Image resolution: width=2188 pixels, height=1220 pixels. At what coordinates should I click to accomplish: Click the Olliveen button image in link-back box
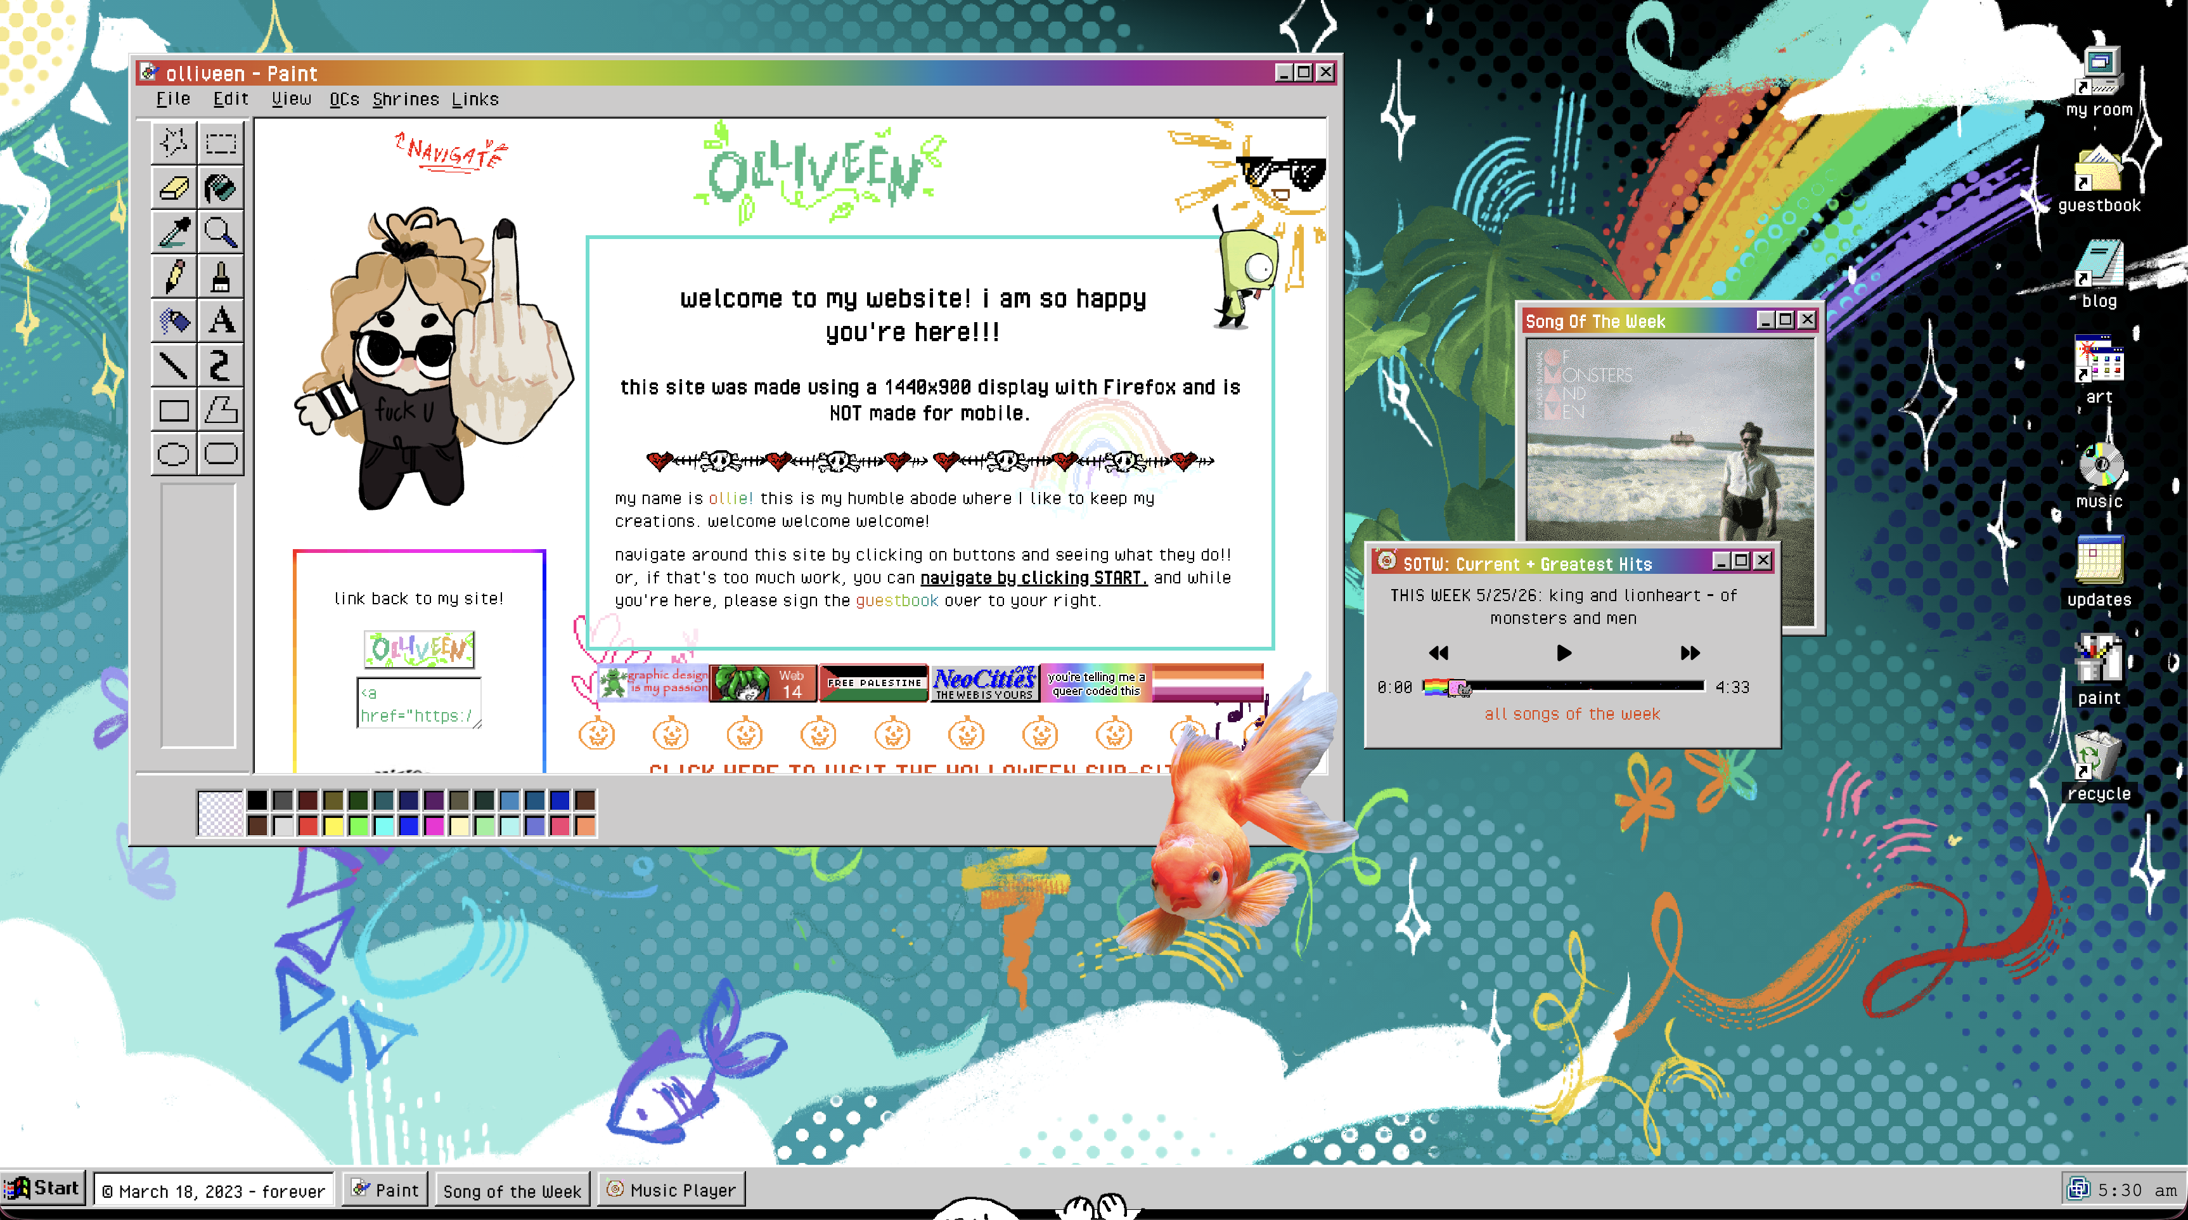tap(419, 649)
